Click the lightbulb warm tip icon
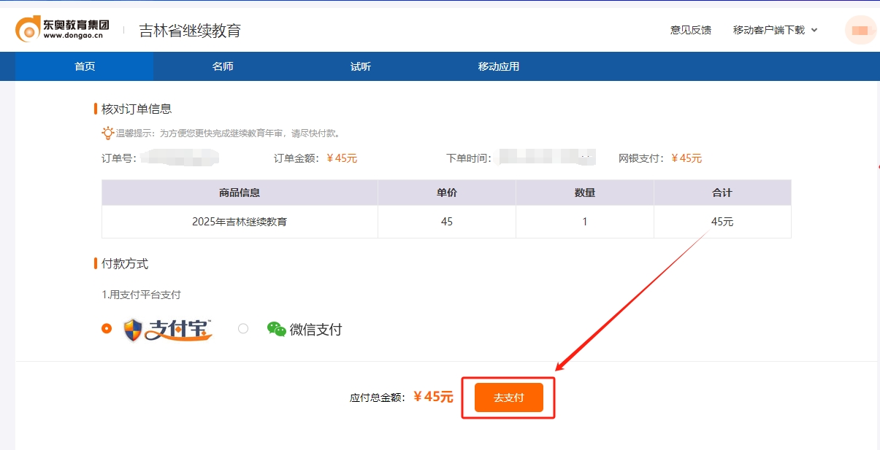The image size is (880, 450). (107, 133)
